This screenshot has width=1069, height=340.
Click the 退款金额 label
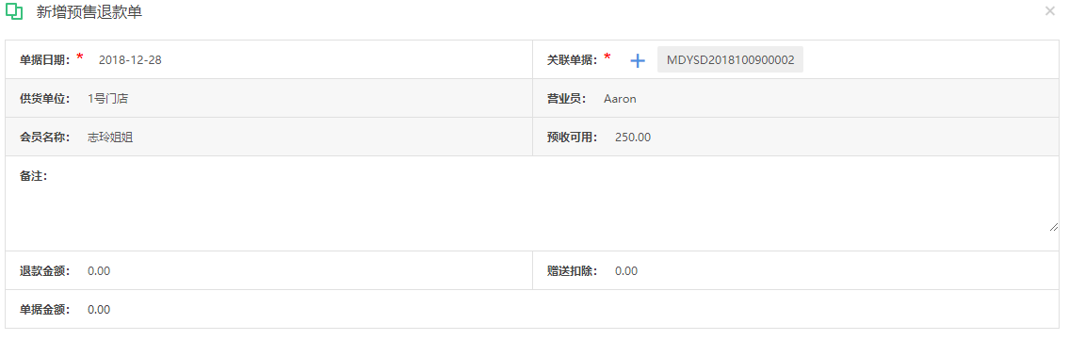click(x=45, y=271)
